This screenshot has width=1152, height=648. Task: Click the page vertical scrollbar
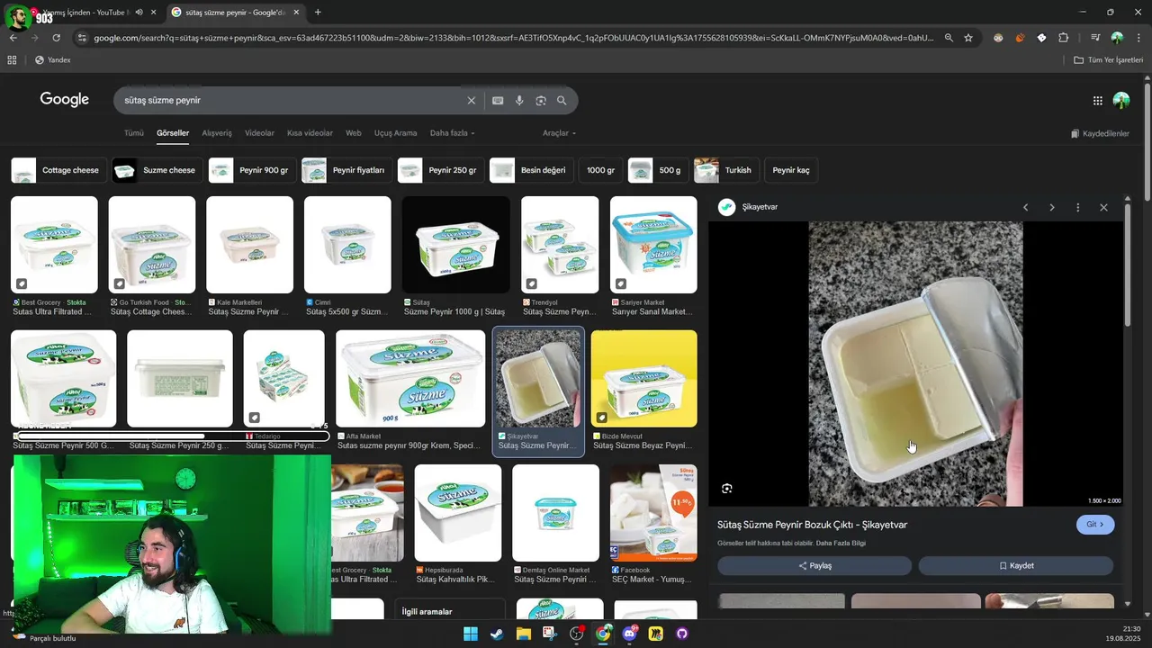(x=1147, y=144)
